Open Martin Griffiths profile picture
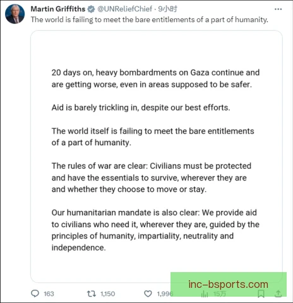 [15, 14]
